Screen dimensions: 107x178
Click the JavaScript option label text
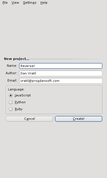(23, 95)
